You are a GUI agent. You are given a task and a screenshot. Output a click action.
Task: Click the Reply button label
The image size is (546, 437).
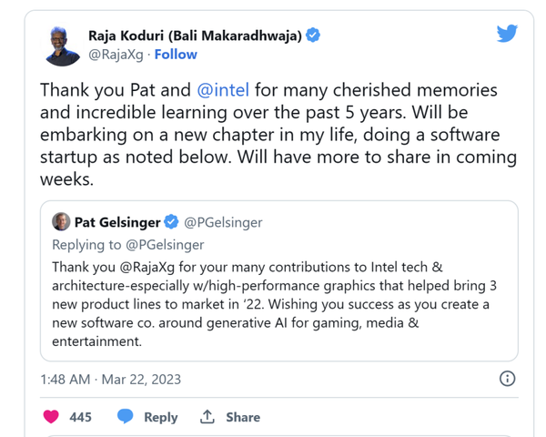(160, 417)
